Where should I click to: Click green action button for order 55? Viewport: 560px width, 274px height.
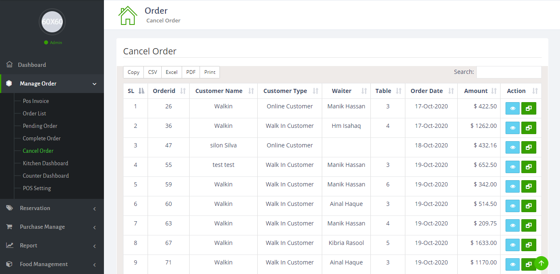point(528,167)
